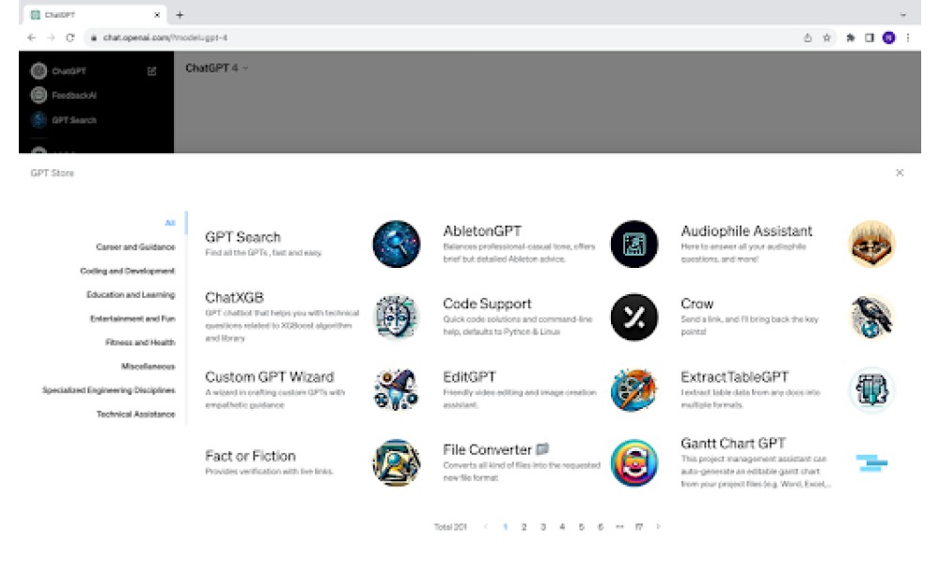This screenshot has width=940, height=564.
Task: Open the Gantt Chart GPT title
Action: (x=732, y=444)
